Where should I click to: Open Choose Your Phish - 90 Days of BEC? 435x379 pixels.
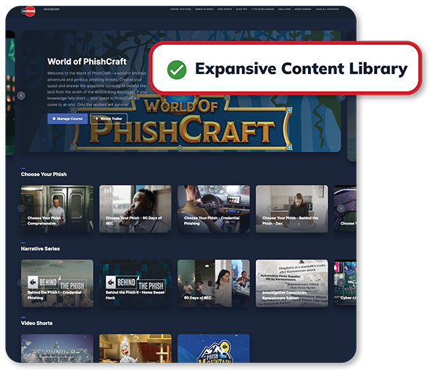point(136,209)
